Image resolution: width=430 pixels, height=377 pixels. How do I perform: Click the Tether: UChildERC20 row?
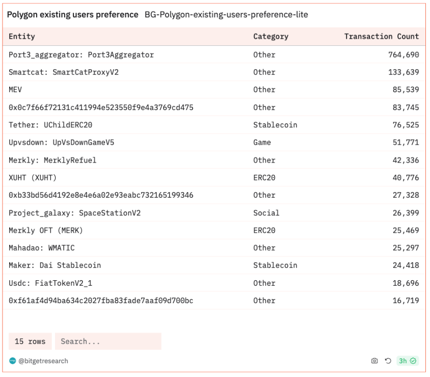[x=50, y=125]
